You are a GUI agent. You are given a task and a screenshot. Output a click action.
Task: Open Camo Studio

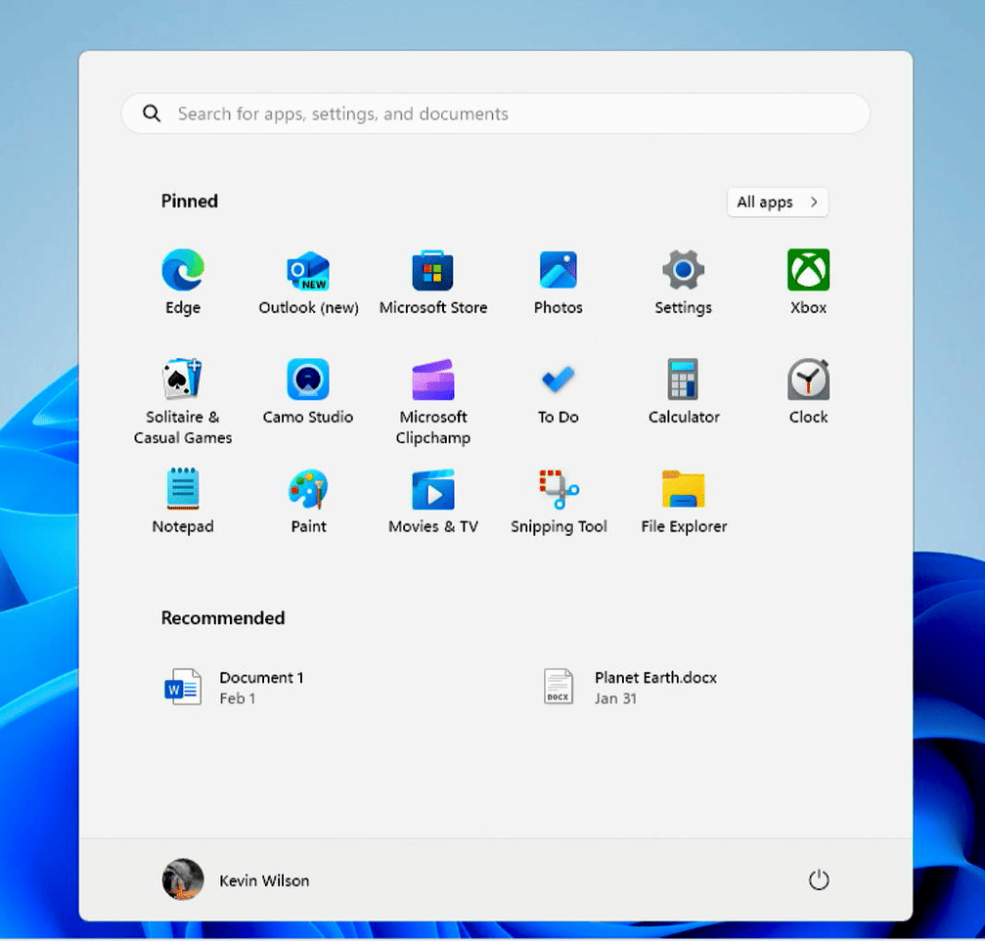click(308, 381)
